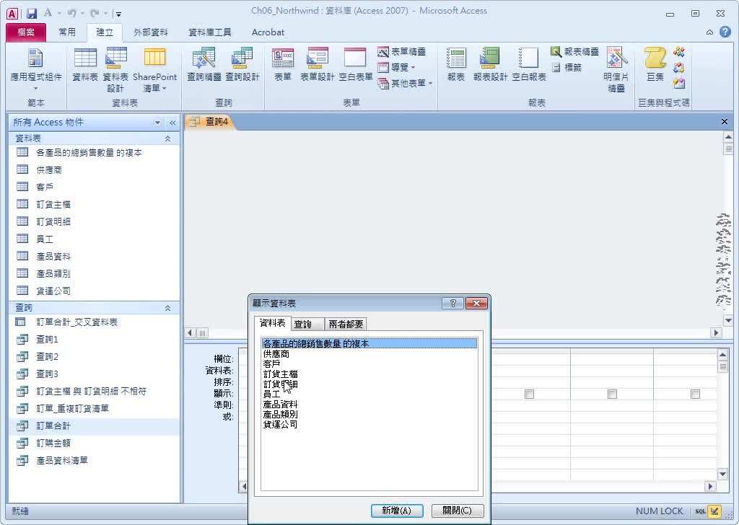Click the 查詢4 document tab

pos(210,122)
